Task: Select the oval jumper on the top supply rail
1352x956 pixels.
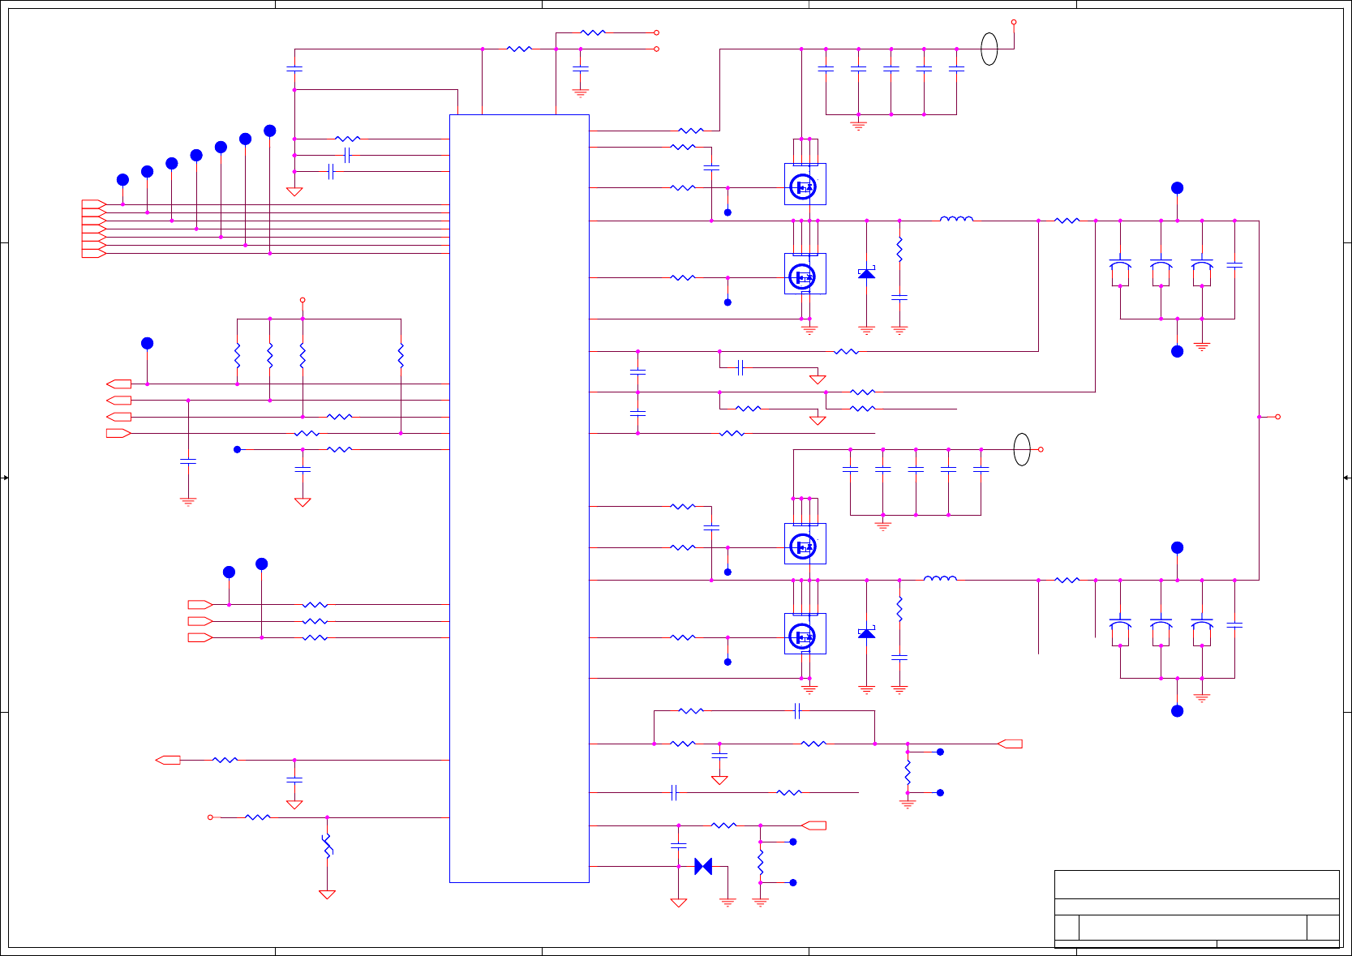Action: [989, 49]
